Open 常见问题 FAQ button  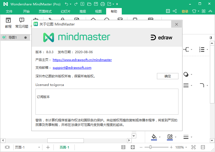[x=22, y=23]
